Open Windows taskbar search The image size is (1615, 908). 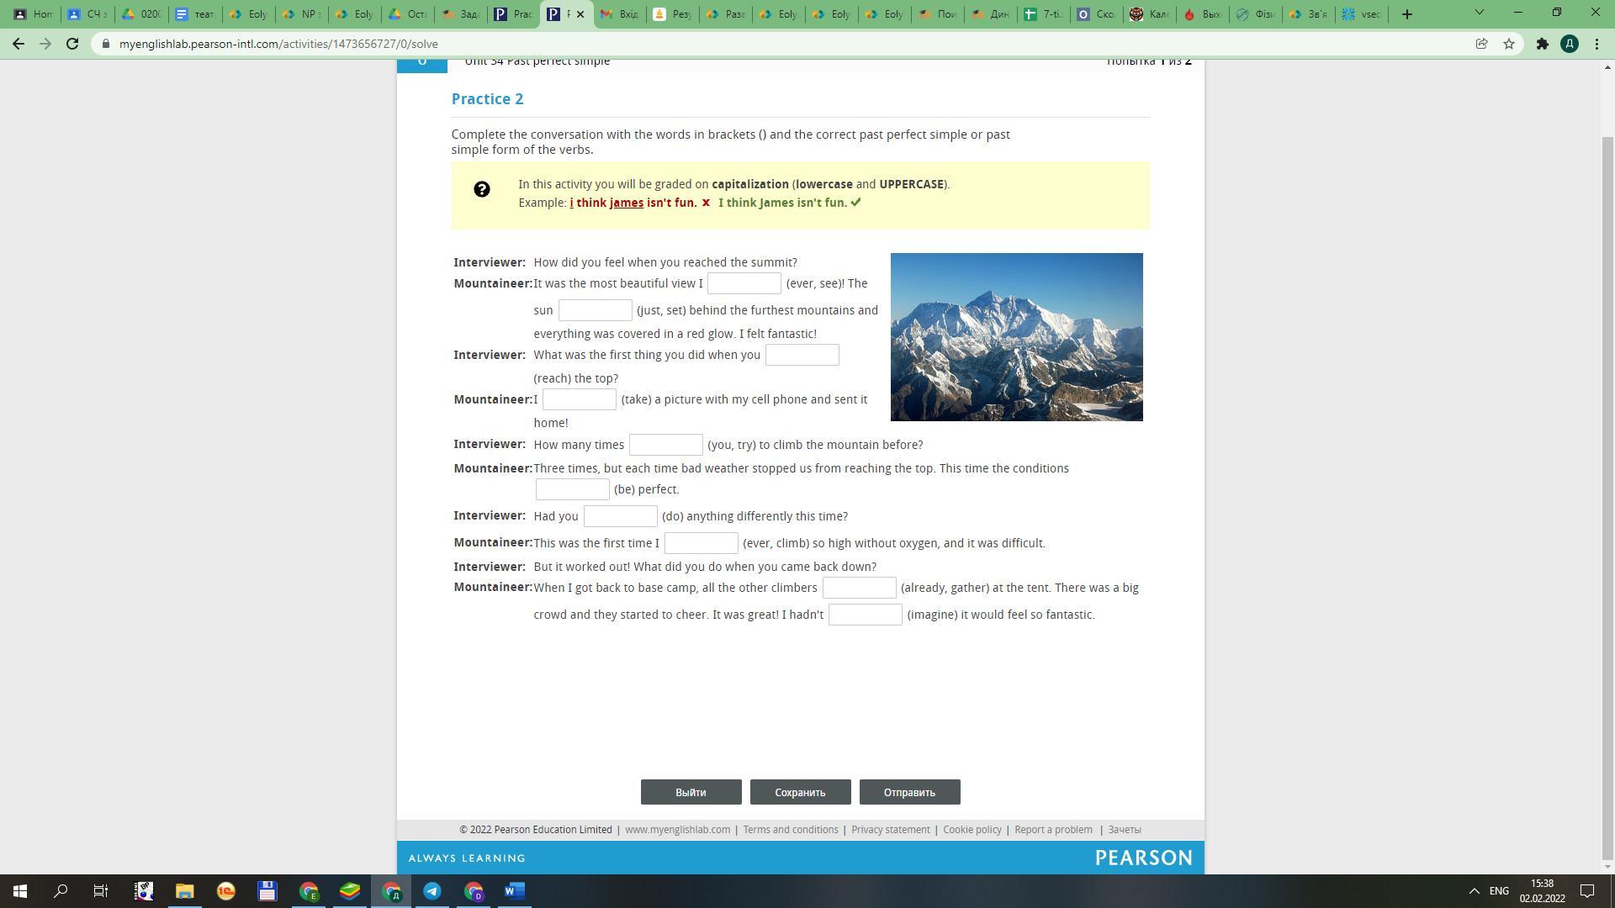(x=61, y=891)
